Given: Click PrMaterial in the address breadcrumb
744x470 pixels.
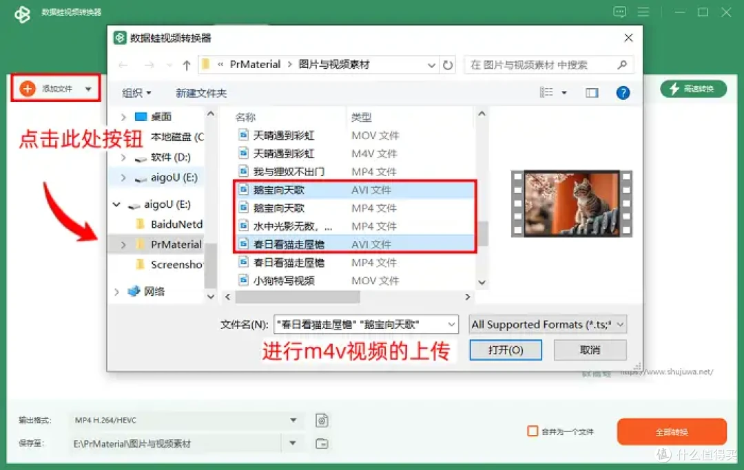Looking at the screenshot, I should click(x=255, y=65).
